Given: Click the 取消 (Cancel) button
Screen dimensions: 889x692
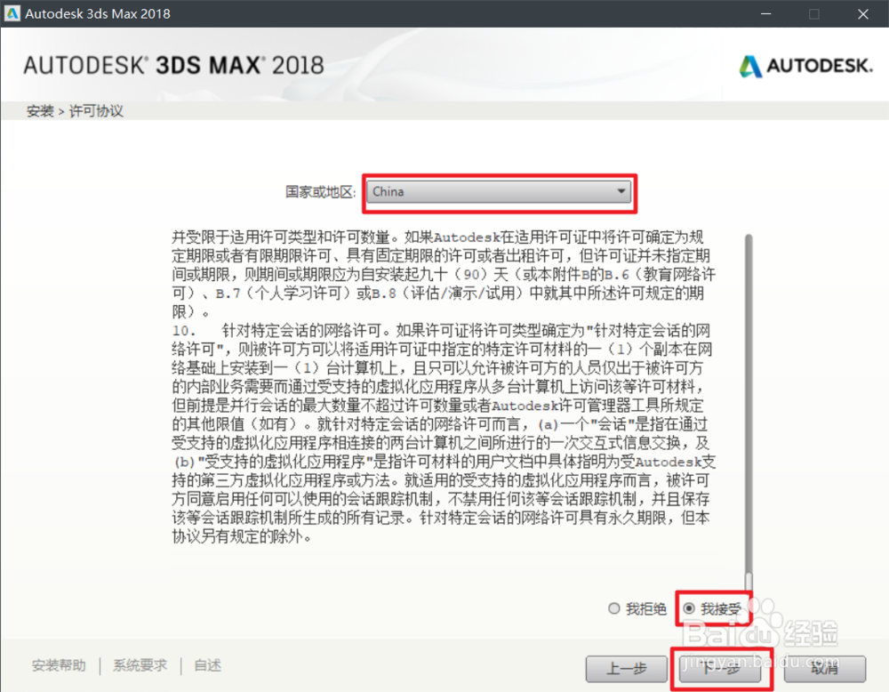Looking at the screenshot, I should 825,669.
